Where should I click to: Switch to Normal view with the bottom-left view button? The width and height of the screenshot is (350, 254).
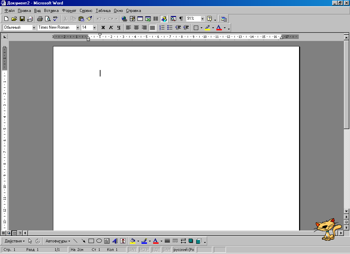[x=3, y=233]
